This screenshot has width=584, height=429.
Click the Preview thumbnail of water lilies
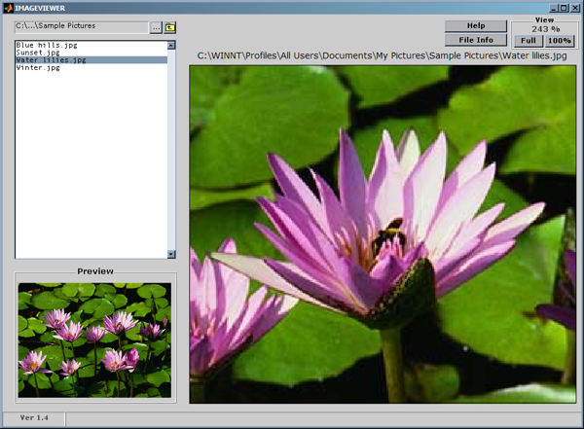point(92,340)
